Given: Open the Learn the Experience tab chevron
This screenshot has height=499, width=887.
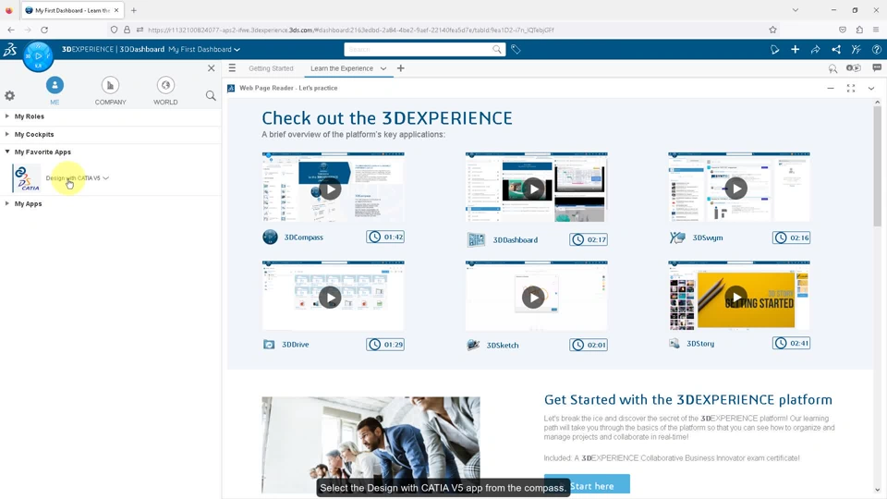Looking at the screenshot, I should [383, 68].
